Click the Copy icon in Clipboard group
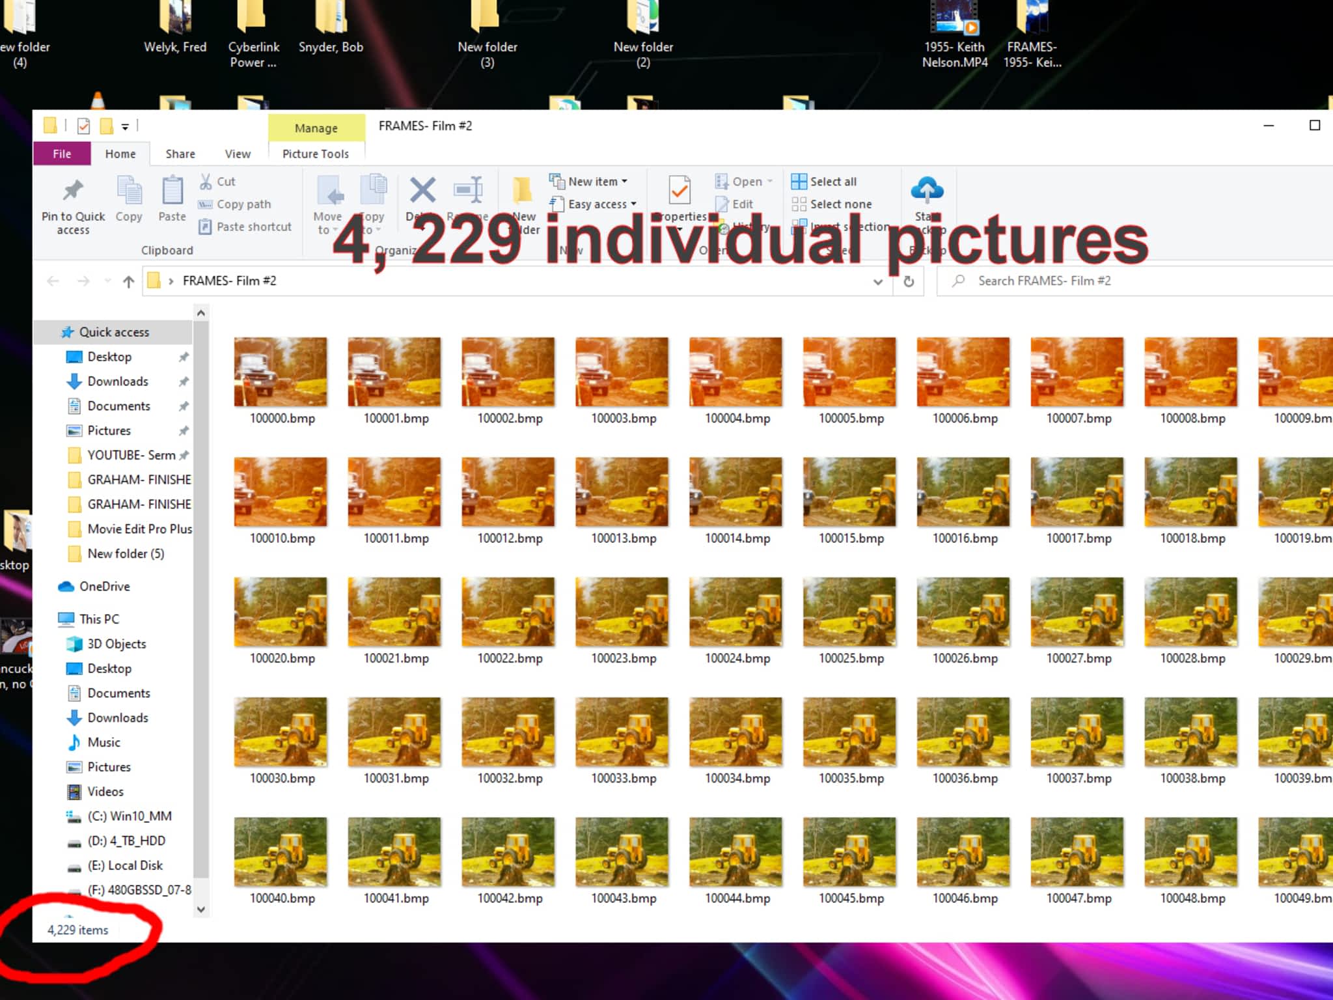The height and width of the screenshot is (1000, 1333). coord(129,191)
